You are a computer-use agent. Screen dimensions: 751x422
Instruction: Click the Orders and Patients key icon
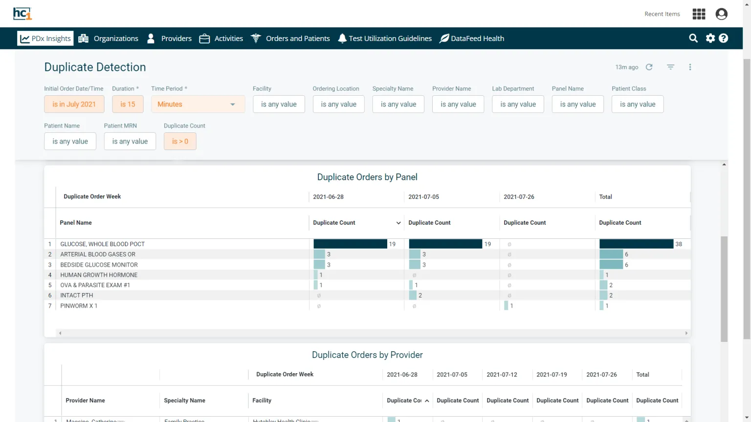pyautogui.click(x=256, y=38)
